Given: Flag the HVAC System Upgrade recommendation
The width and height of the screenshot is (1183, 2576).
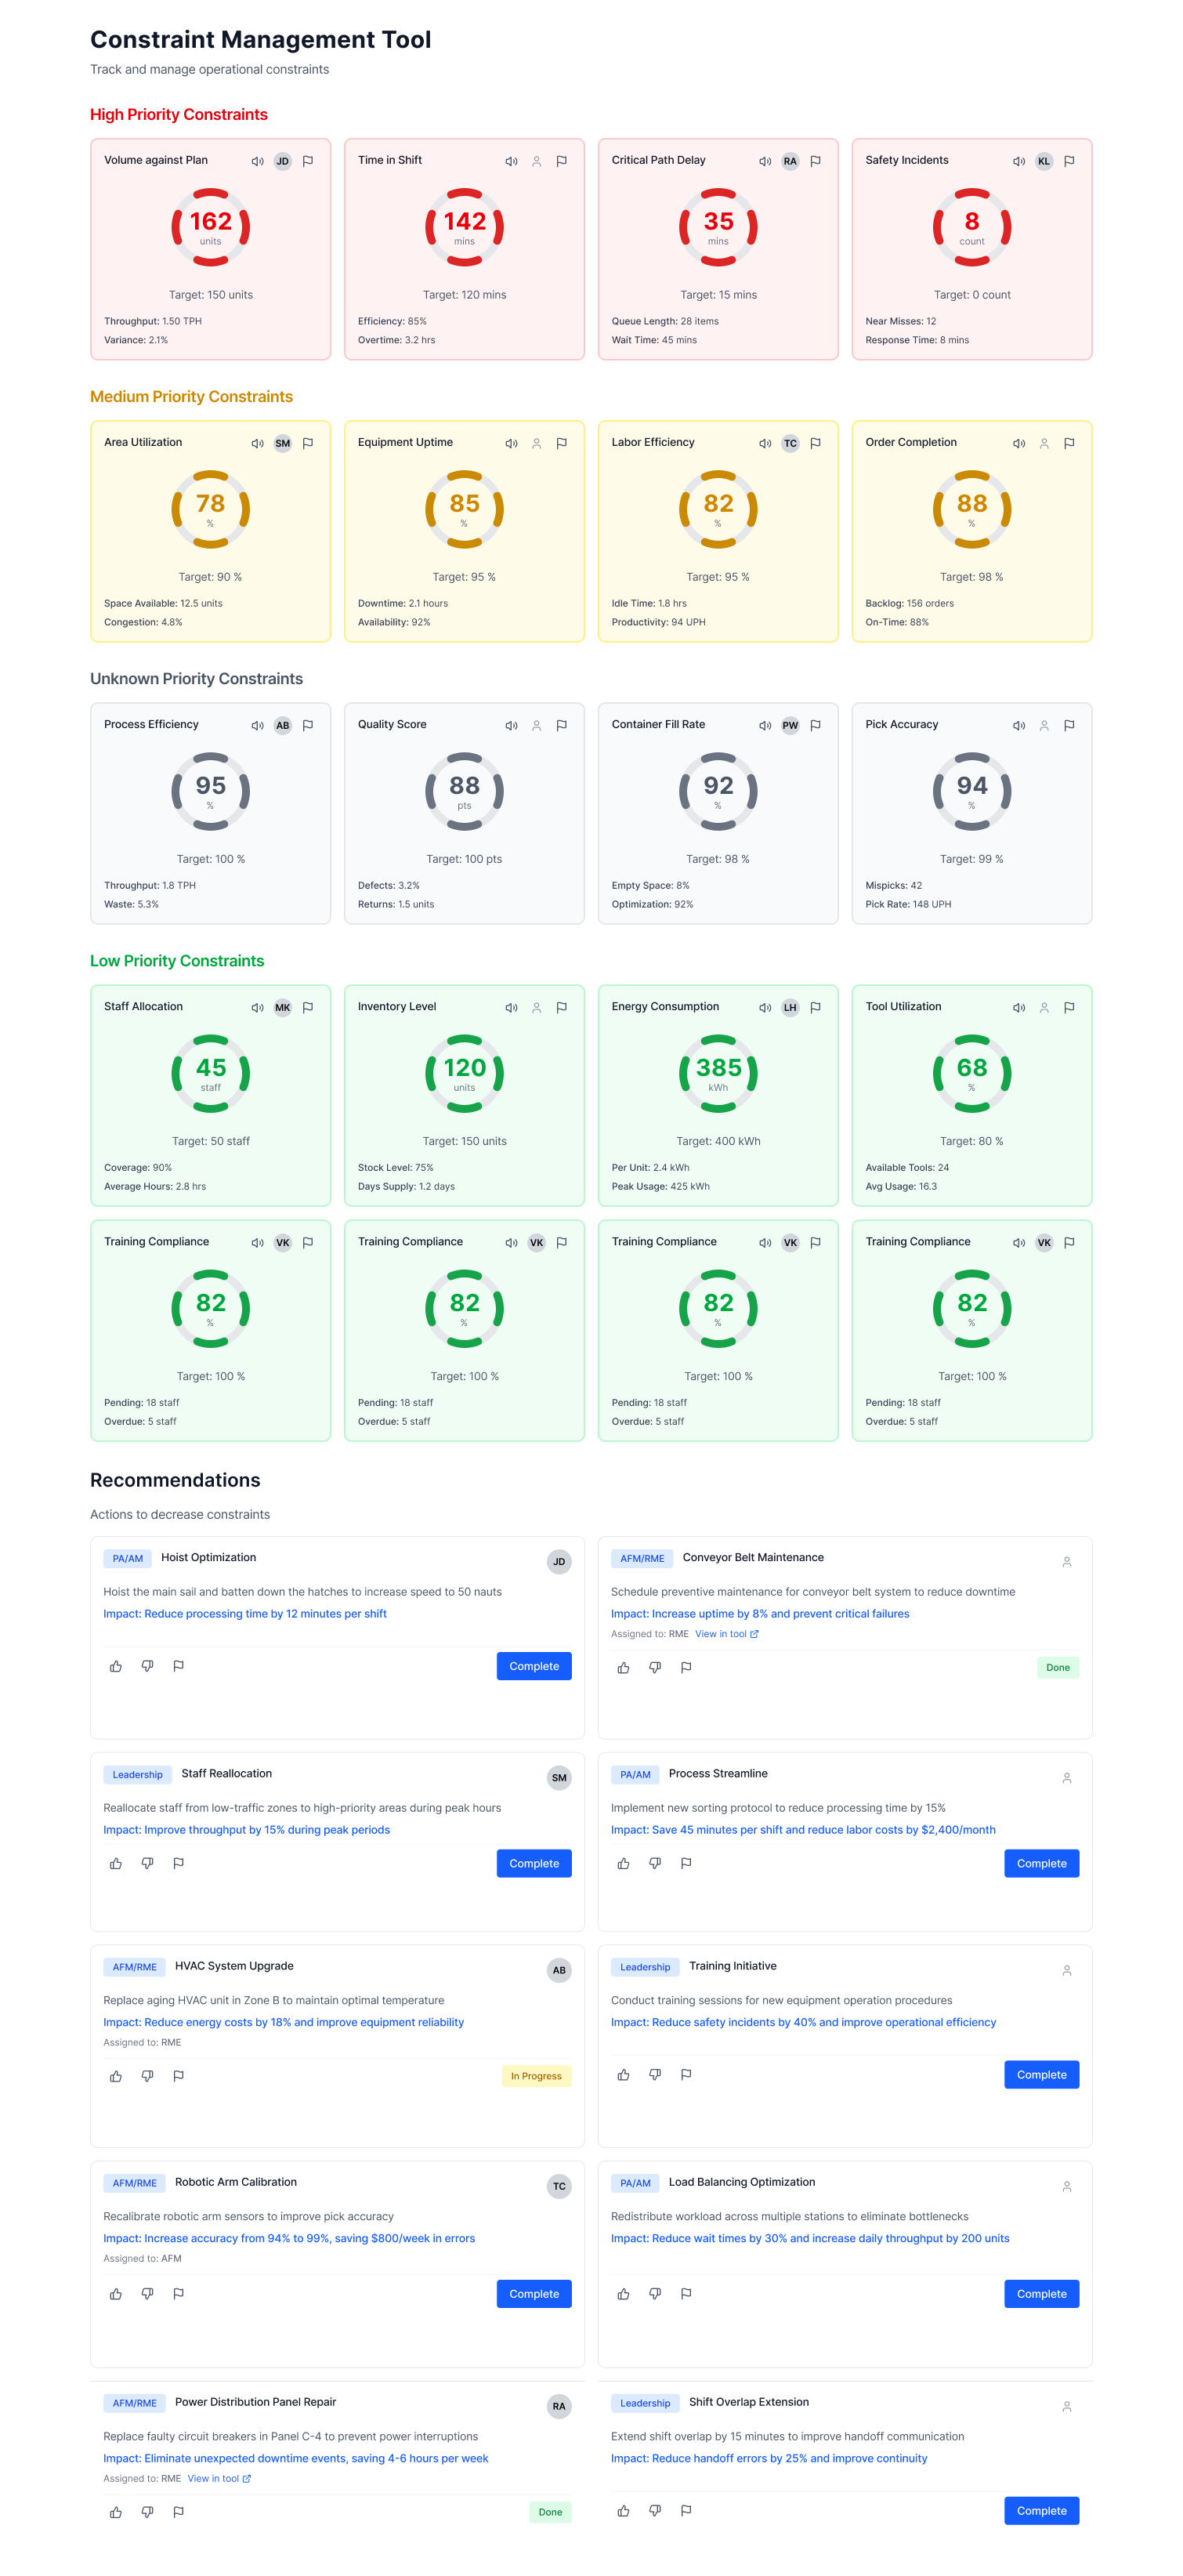Looking at the screenshot, I should (178, 2076).
